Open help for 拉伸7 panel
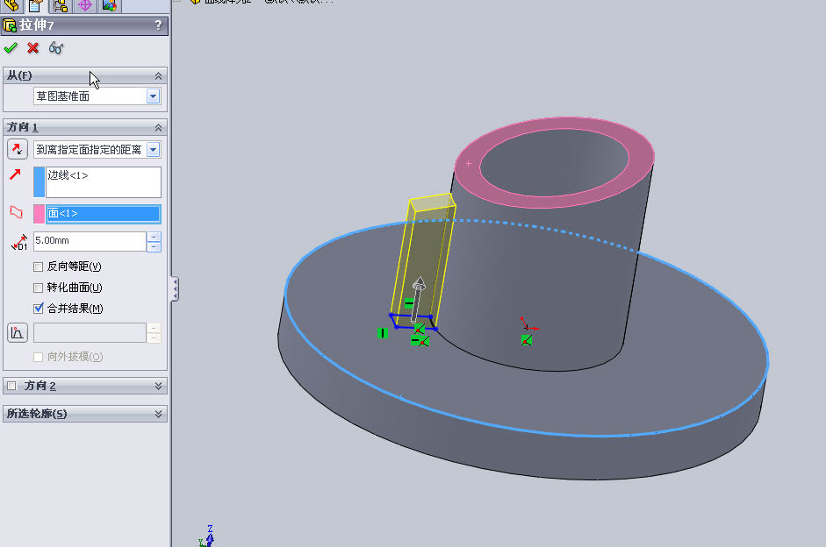Screen dimensions: 826x547 tap(158, 25)
